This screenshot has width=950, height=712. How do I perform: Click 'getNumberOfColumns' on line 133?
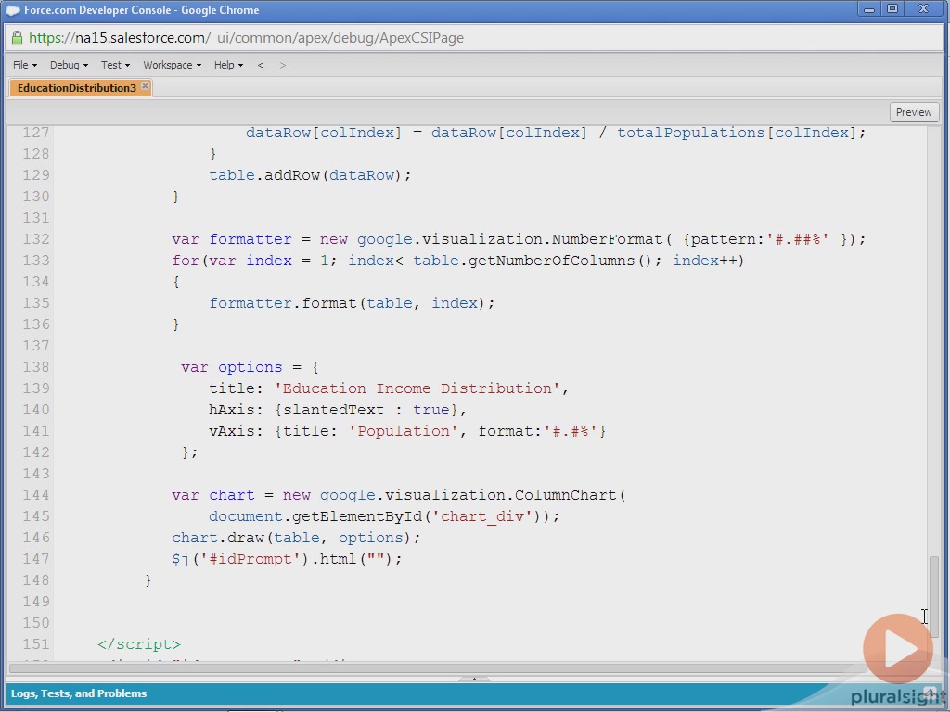(x=552, y=261)
